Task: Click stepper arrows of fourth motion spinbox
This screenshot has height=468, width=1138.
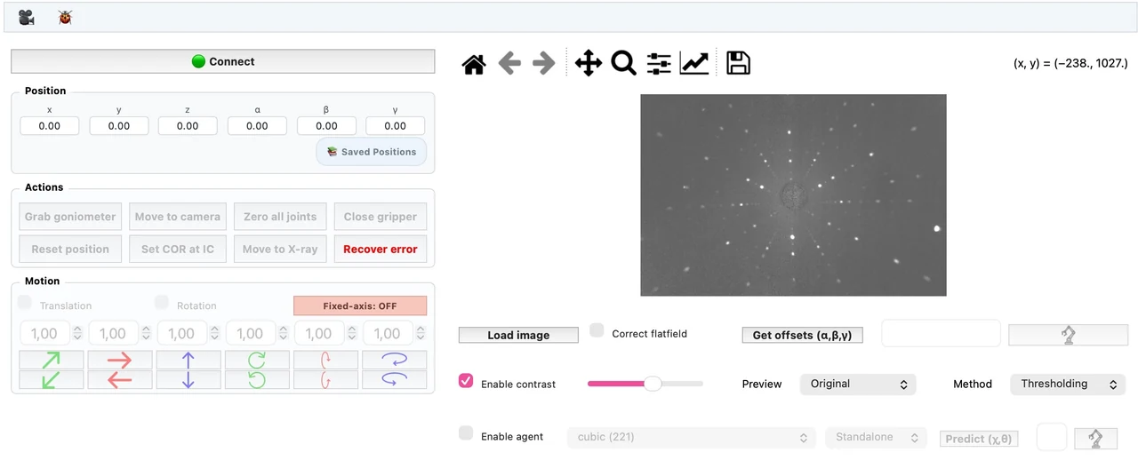Action: 283,334
